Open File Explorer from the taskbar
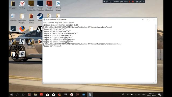The height and width of the screenshot is (97, 172). pos(35,95)
